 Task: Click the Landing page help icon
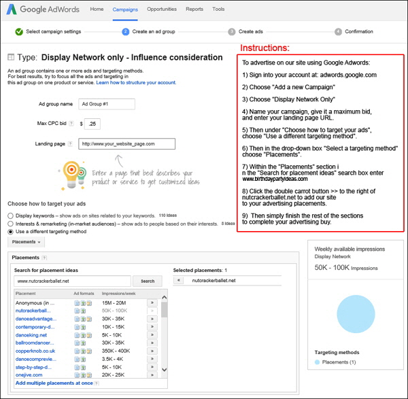coord(70,144)
